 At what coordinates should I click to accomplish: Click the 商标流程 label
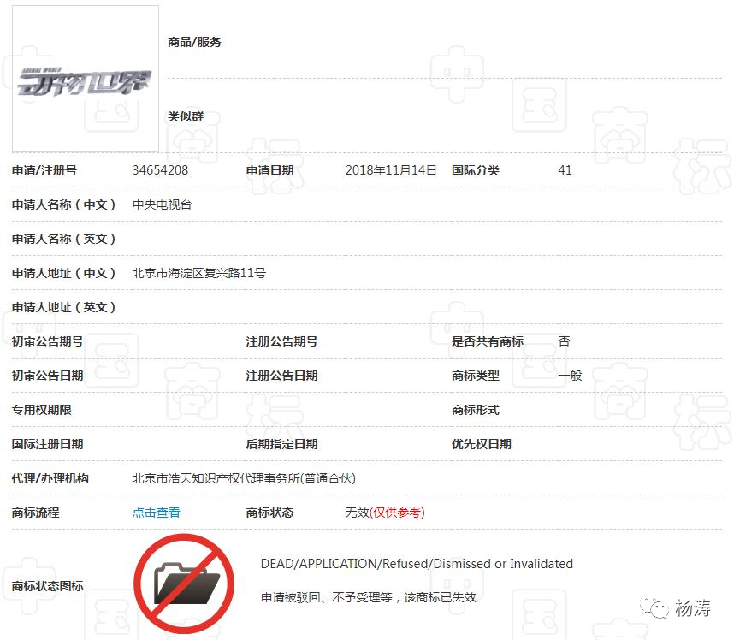click(36, 513)
